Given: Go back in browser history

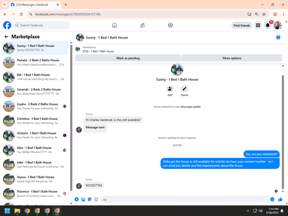Looking at the screenshot, I should [5, 14].
